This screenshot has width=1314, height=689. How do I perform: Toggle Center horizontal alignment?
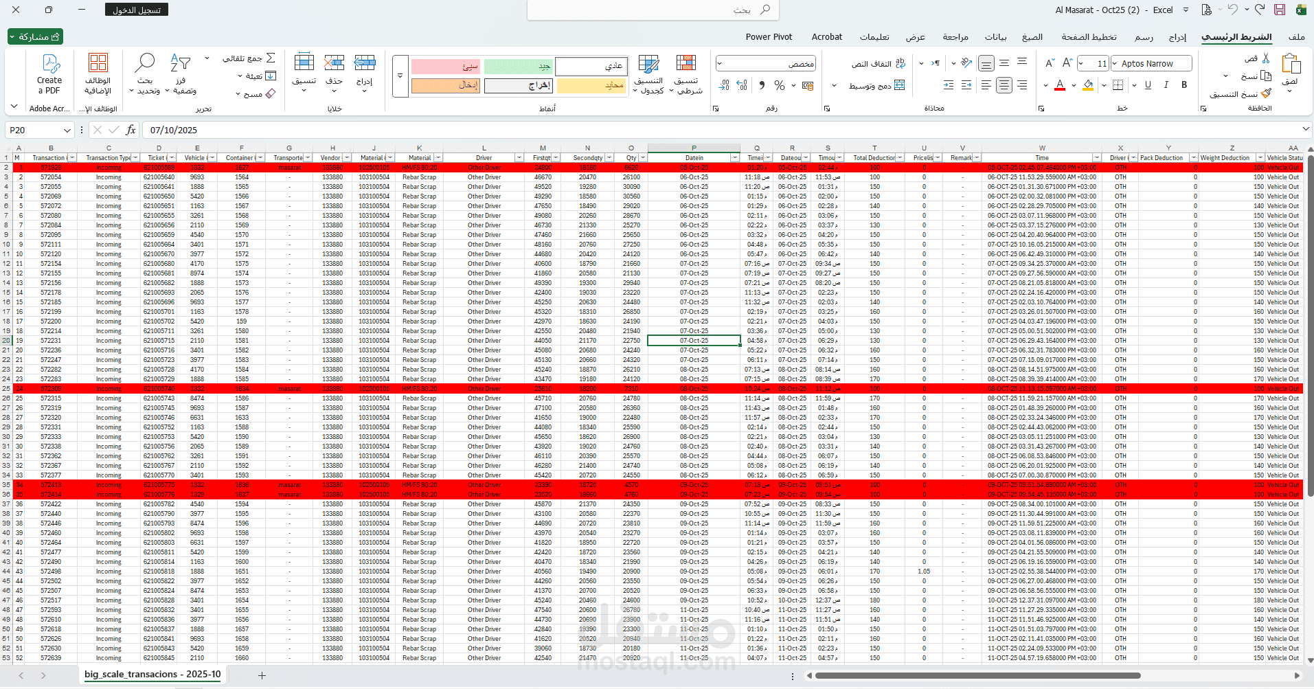tap(1004, 85)
